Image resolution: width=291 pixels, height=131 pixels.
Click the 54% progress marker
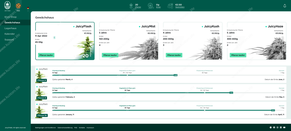coord(176,75)
